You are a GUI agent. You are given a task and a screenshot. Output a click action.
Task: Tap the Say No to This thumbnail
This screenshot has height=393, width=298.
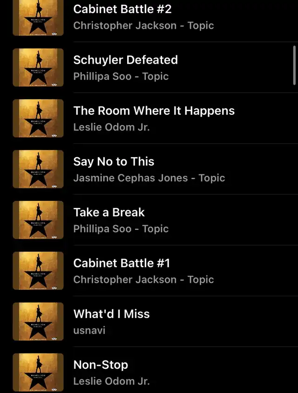tap(38, 169)
